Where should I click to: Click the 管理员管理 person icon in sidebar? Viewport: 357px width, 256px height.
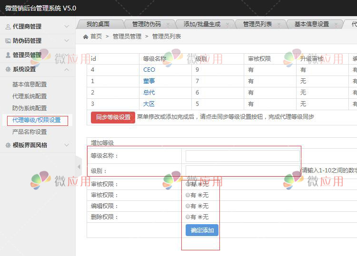(8, 55)
